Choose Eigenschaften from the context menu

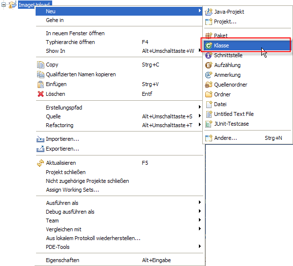(62, 260)
